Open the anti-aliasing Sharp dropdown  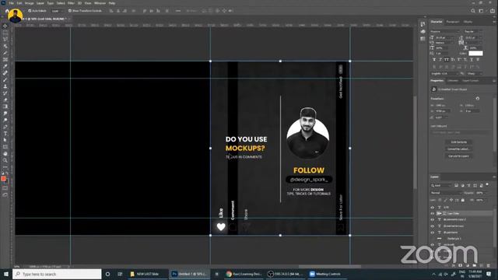pos(474,74)
